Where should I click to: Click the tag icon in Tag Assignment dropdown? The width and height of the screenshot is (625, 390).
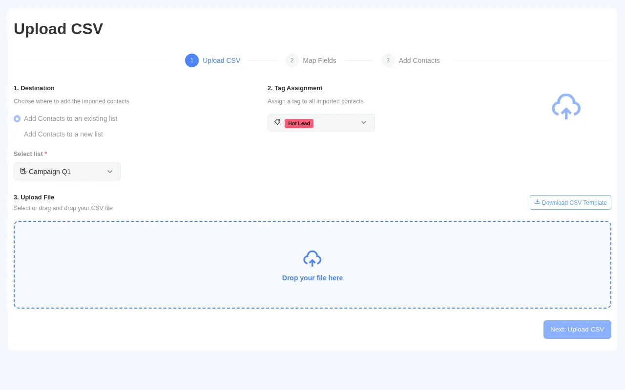tap(277, 122)
